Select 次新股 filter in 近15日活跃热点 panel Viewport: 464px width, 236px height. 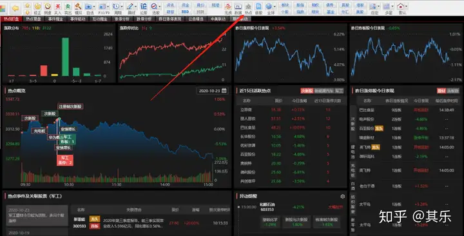click(307, 91)
